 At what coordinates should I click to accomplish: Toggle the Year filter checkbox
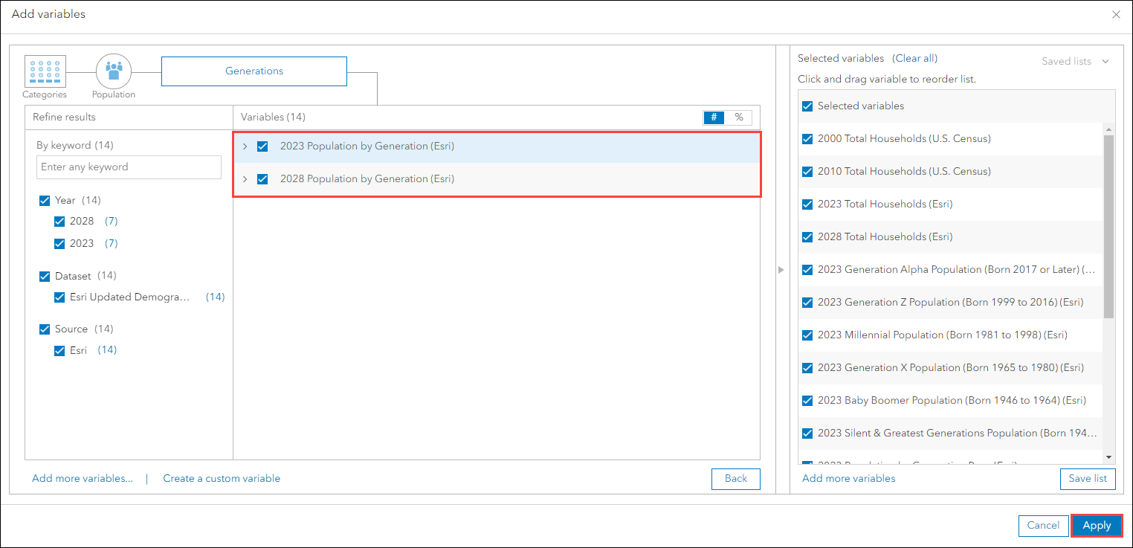point(45,201)
